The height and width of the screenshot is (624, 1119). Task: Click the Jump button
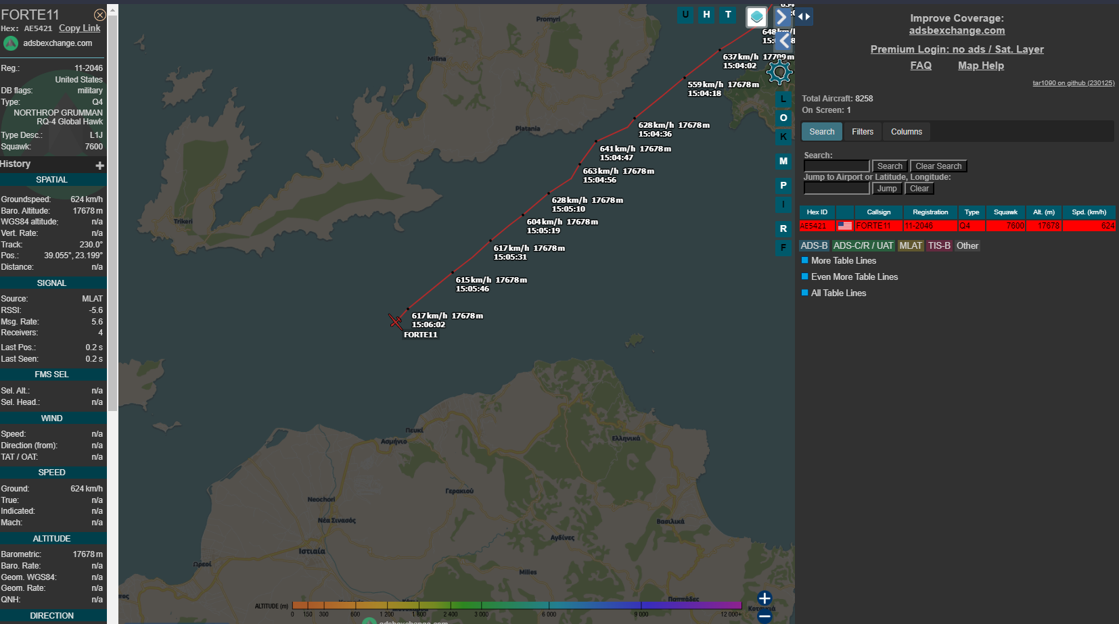(x=887, y=189)
